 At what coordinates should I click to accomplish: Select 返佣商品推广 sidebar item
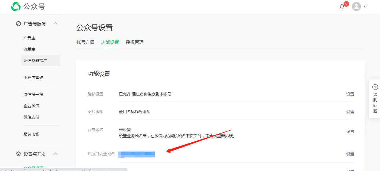click(41, 60)
